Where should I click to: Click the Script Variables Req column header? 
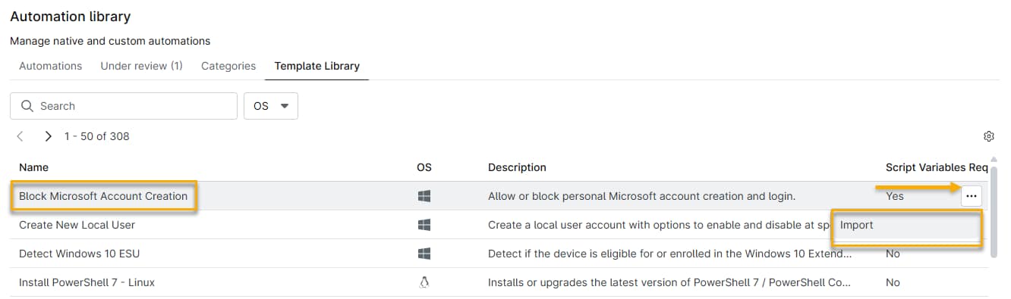click(937, 167)
